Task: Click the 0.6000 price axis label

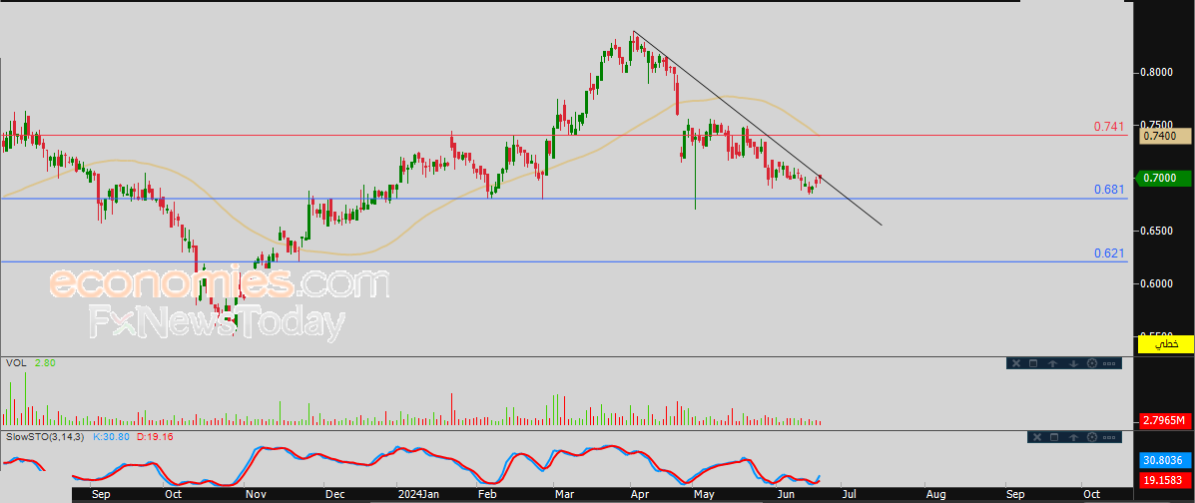Action: coord(1157,283)
